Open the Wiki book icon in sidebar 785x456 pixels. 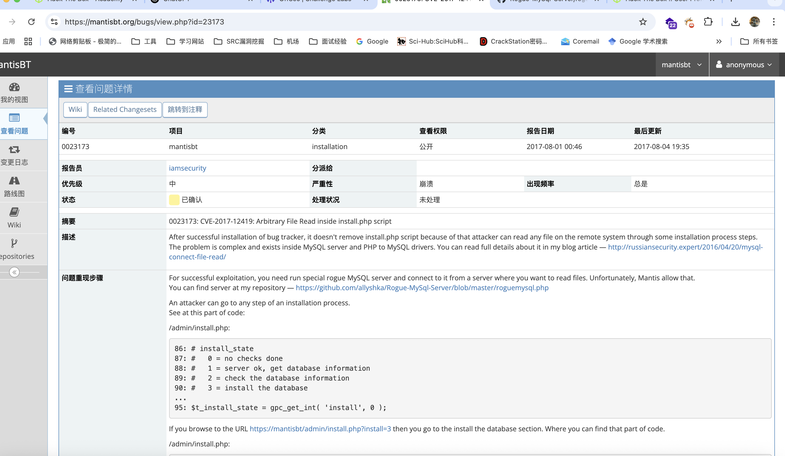point(14,212)
